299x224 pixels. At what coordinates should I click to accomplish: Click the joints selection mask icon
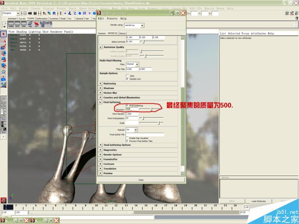[x=70, y=13]
